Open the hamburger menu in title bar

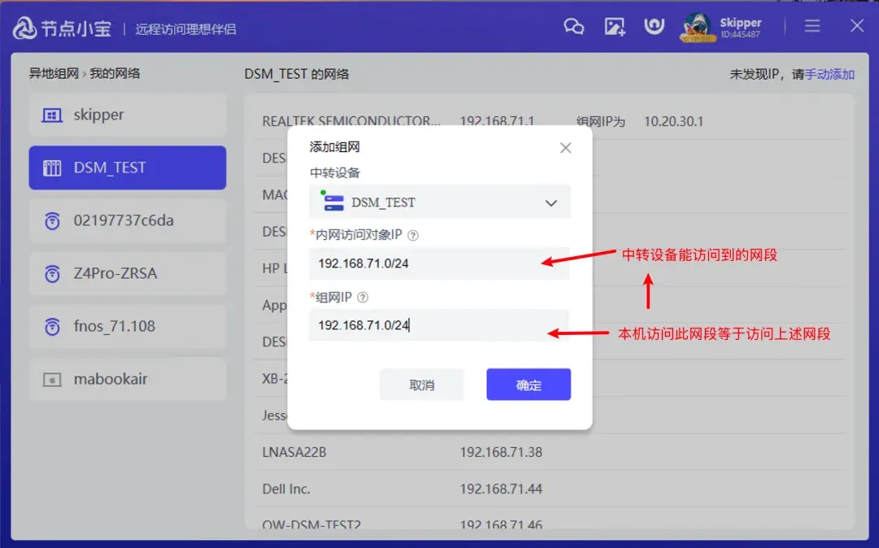pyautogui.click(x=812, y=26)
